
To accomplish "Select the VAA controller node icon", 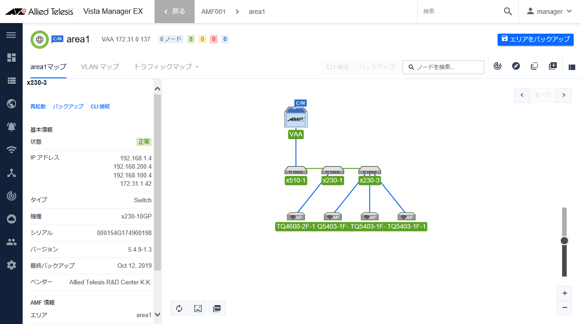I will [296, 117].
